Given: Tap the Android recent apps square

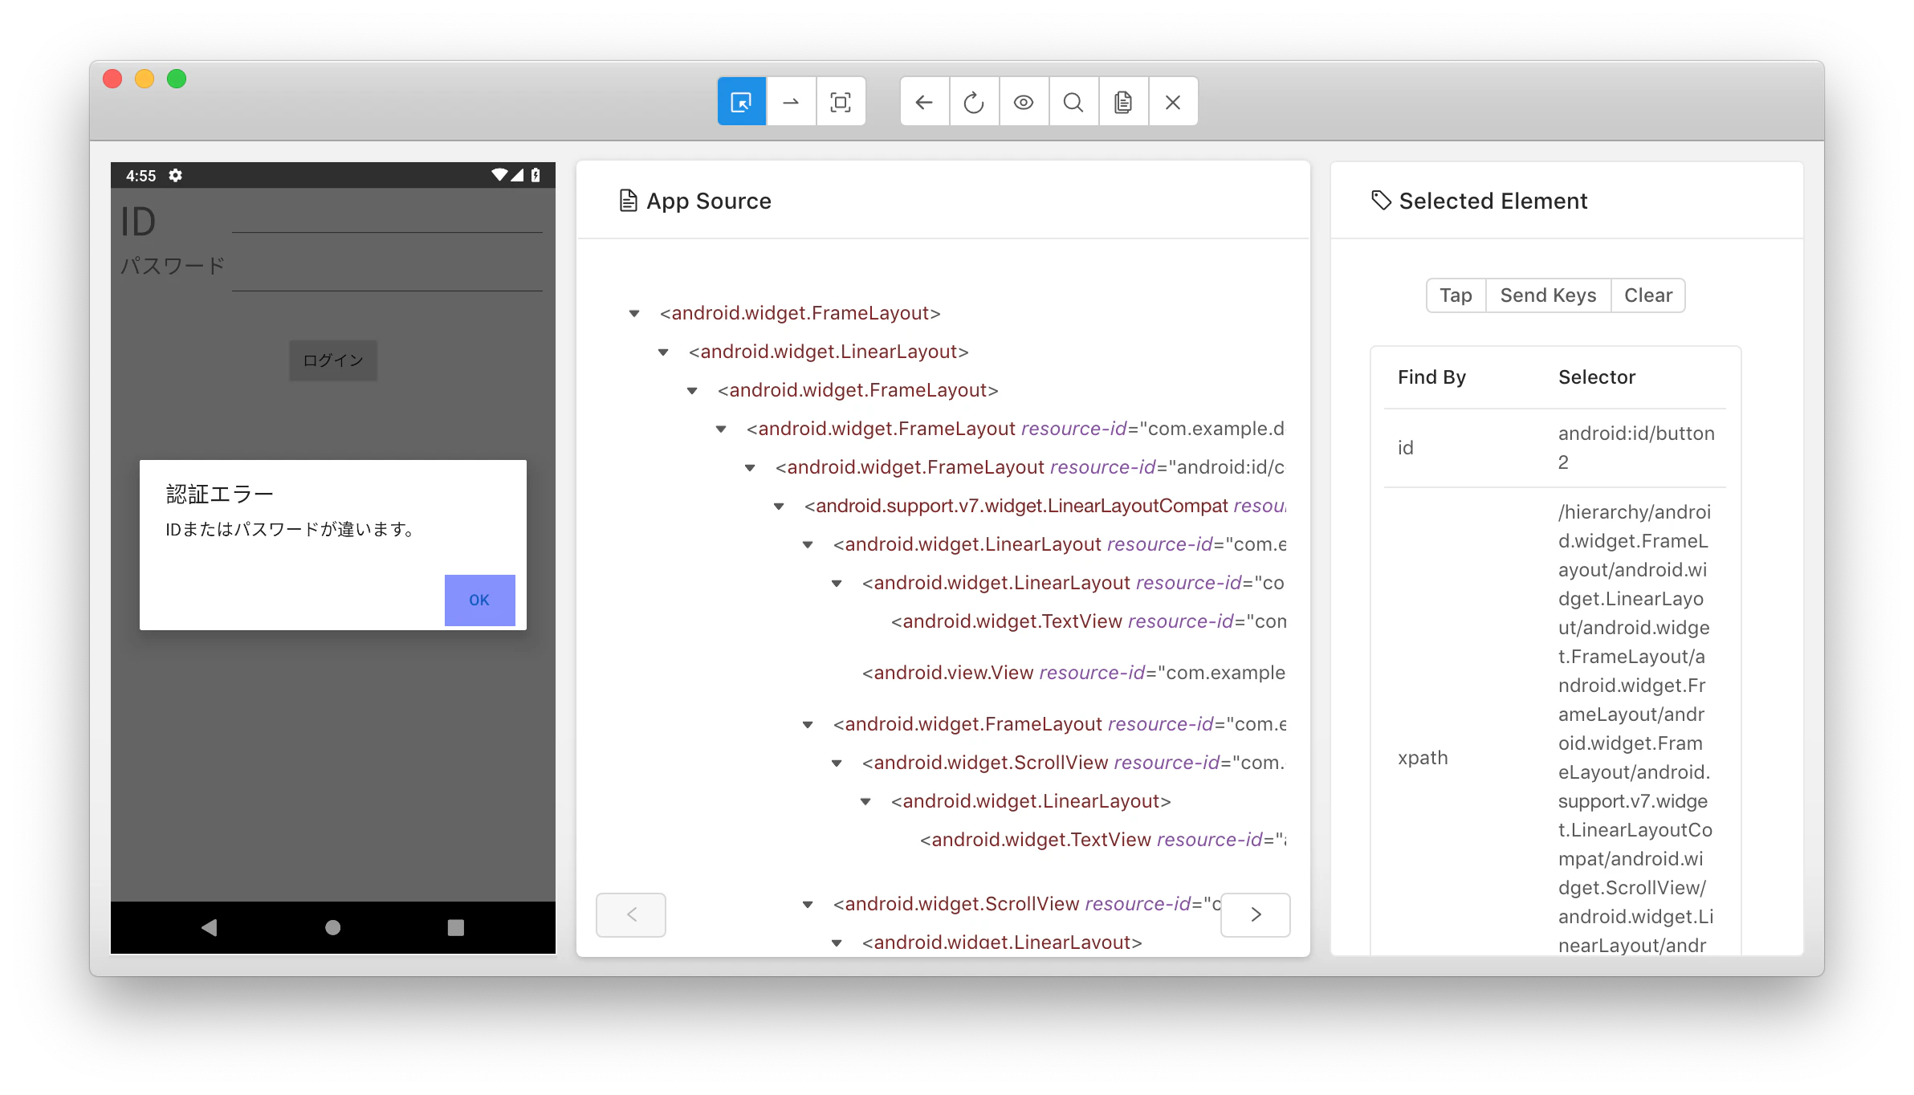Looking at the screenshot, I should click(456, 927).
